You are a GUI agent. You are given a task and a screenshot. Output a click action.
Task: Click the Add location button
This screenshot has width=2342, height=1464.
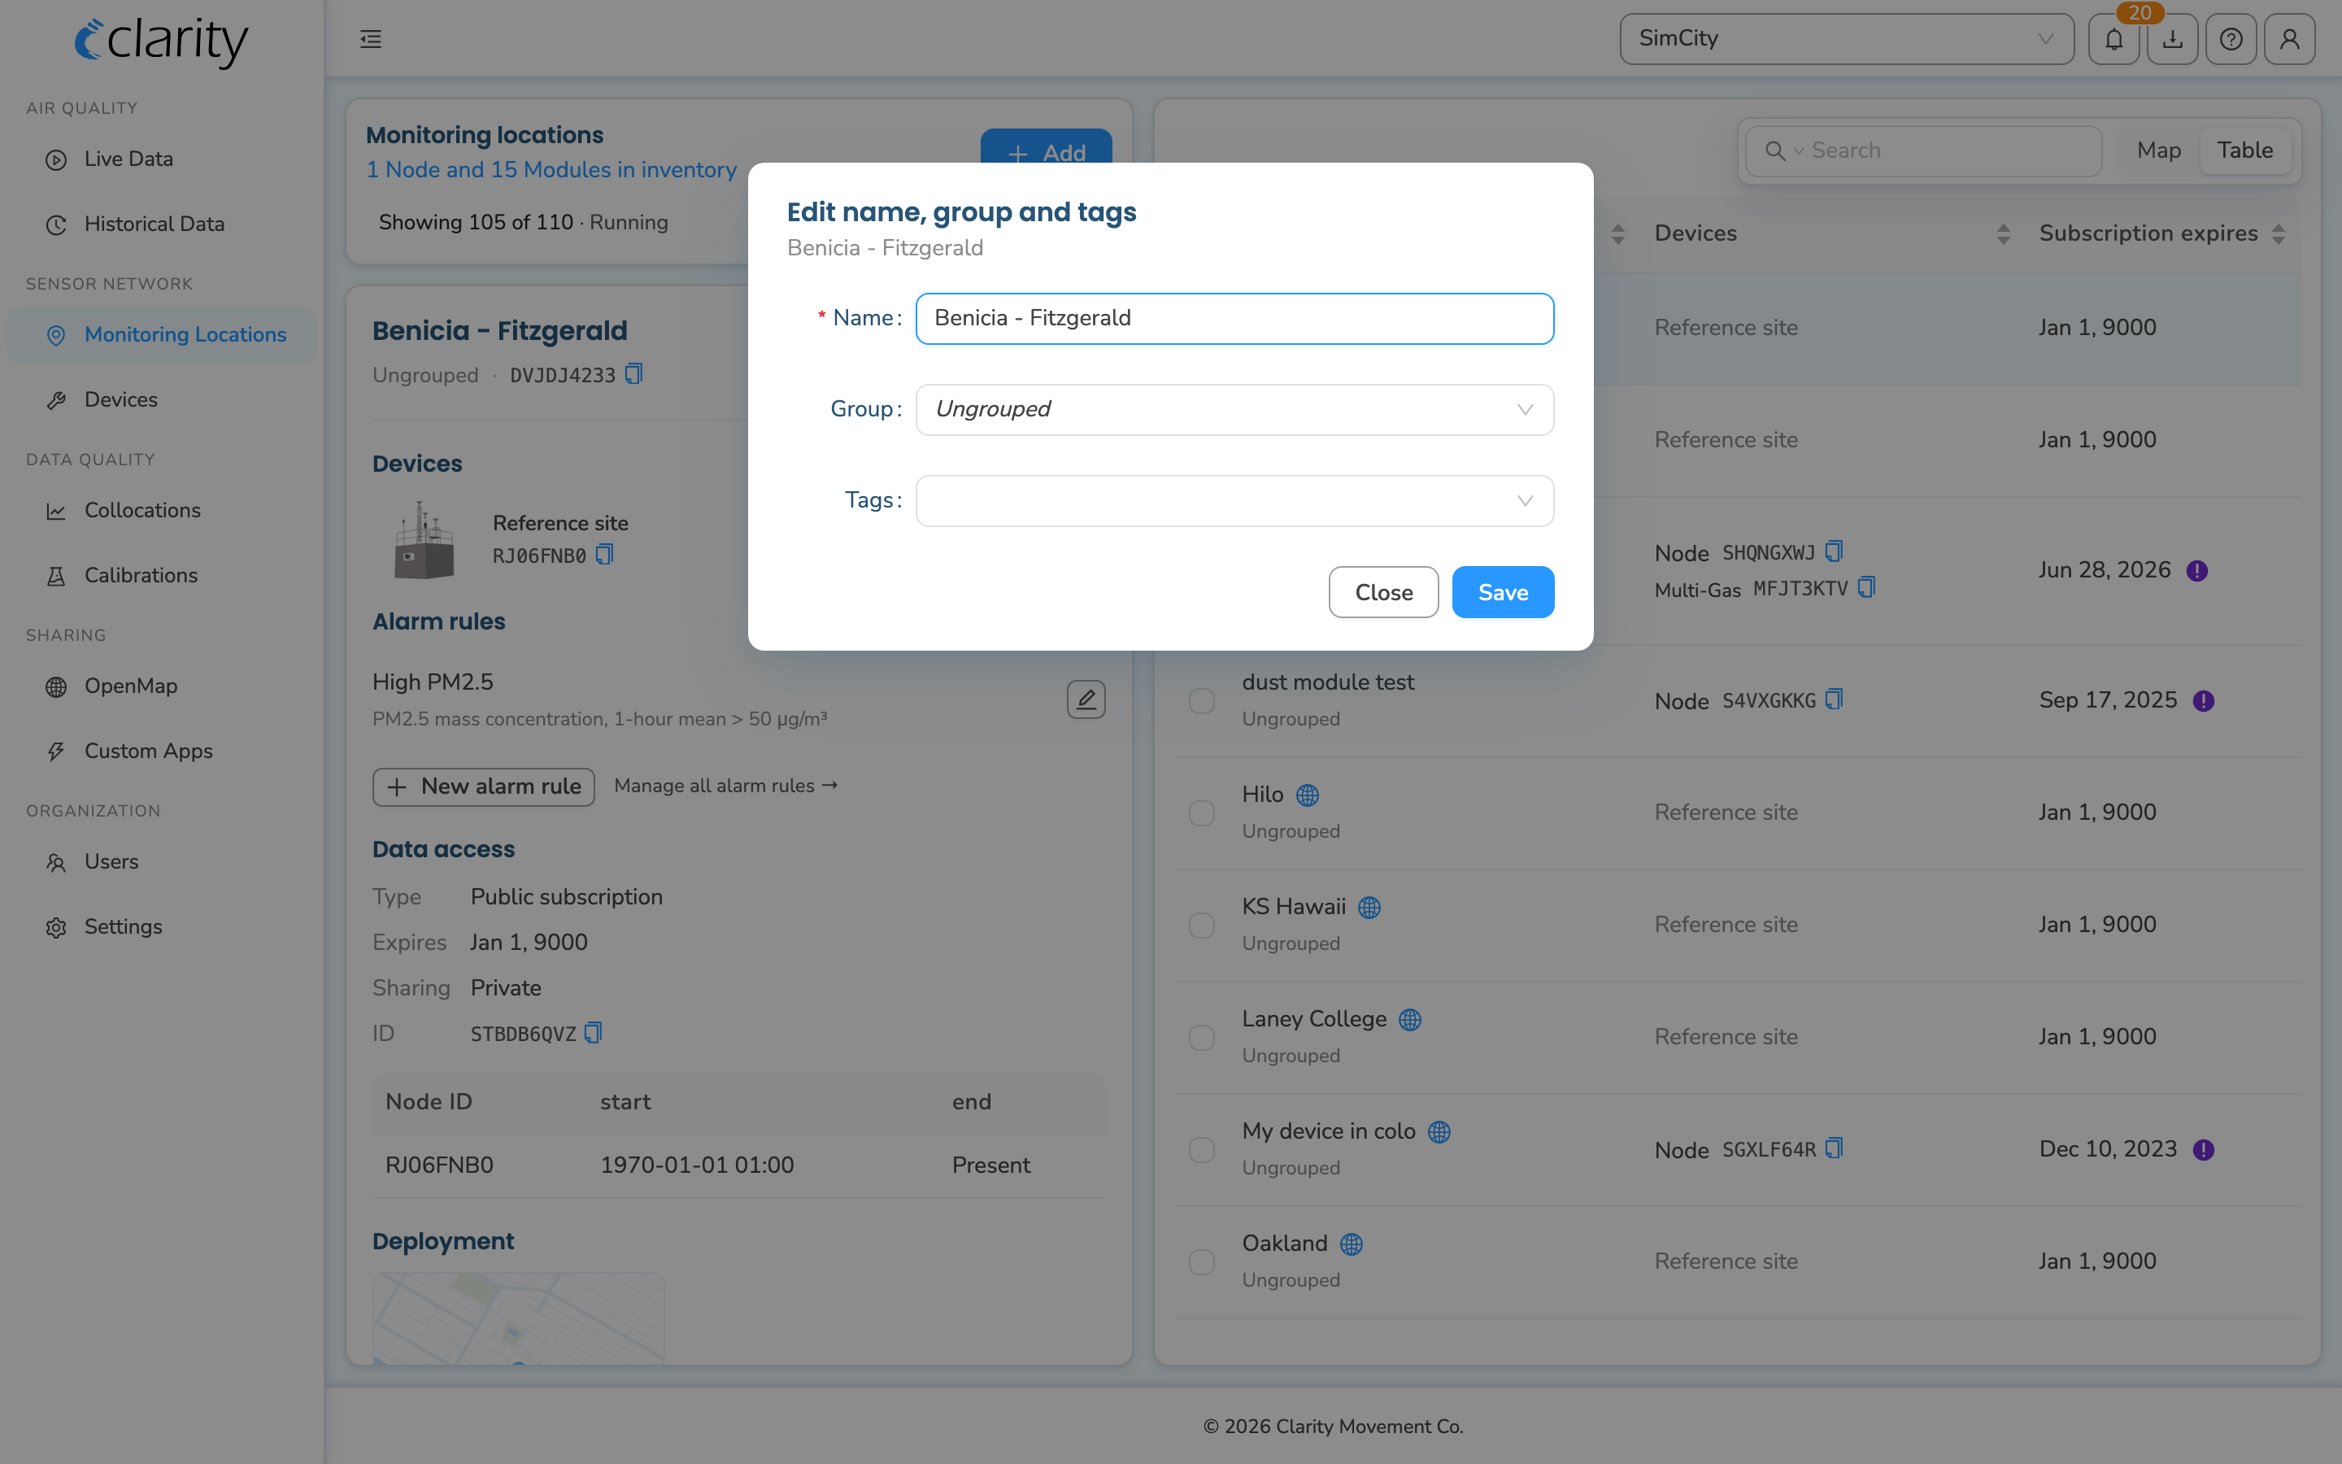[1046, 147]
